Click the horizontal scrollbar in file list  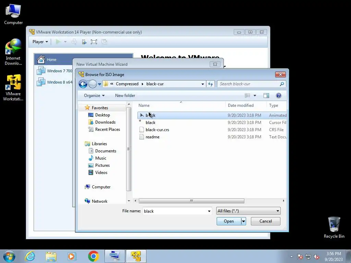191,201
